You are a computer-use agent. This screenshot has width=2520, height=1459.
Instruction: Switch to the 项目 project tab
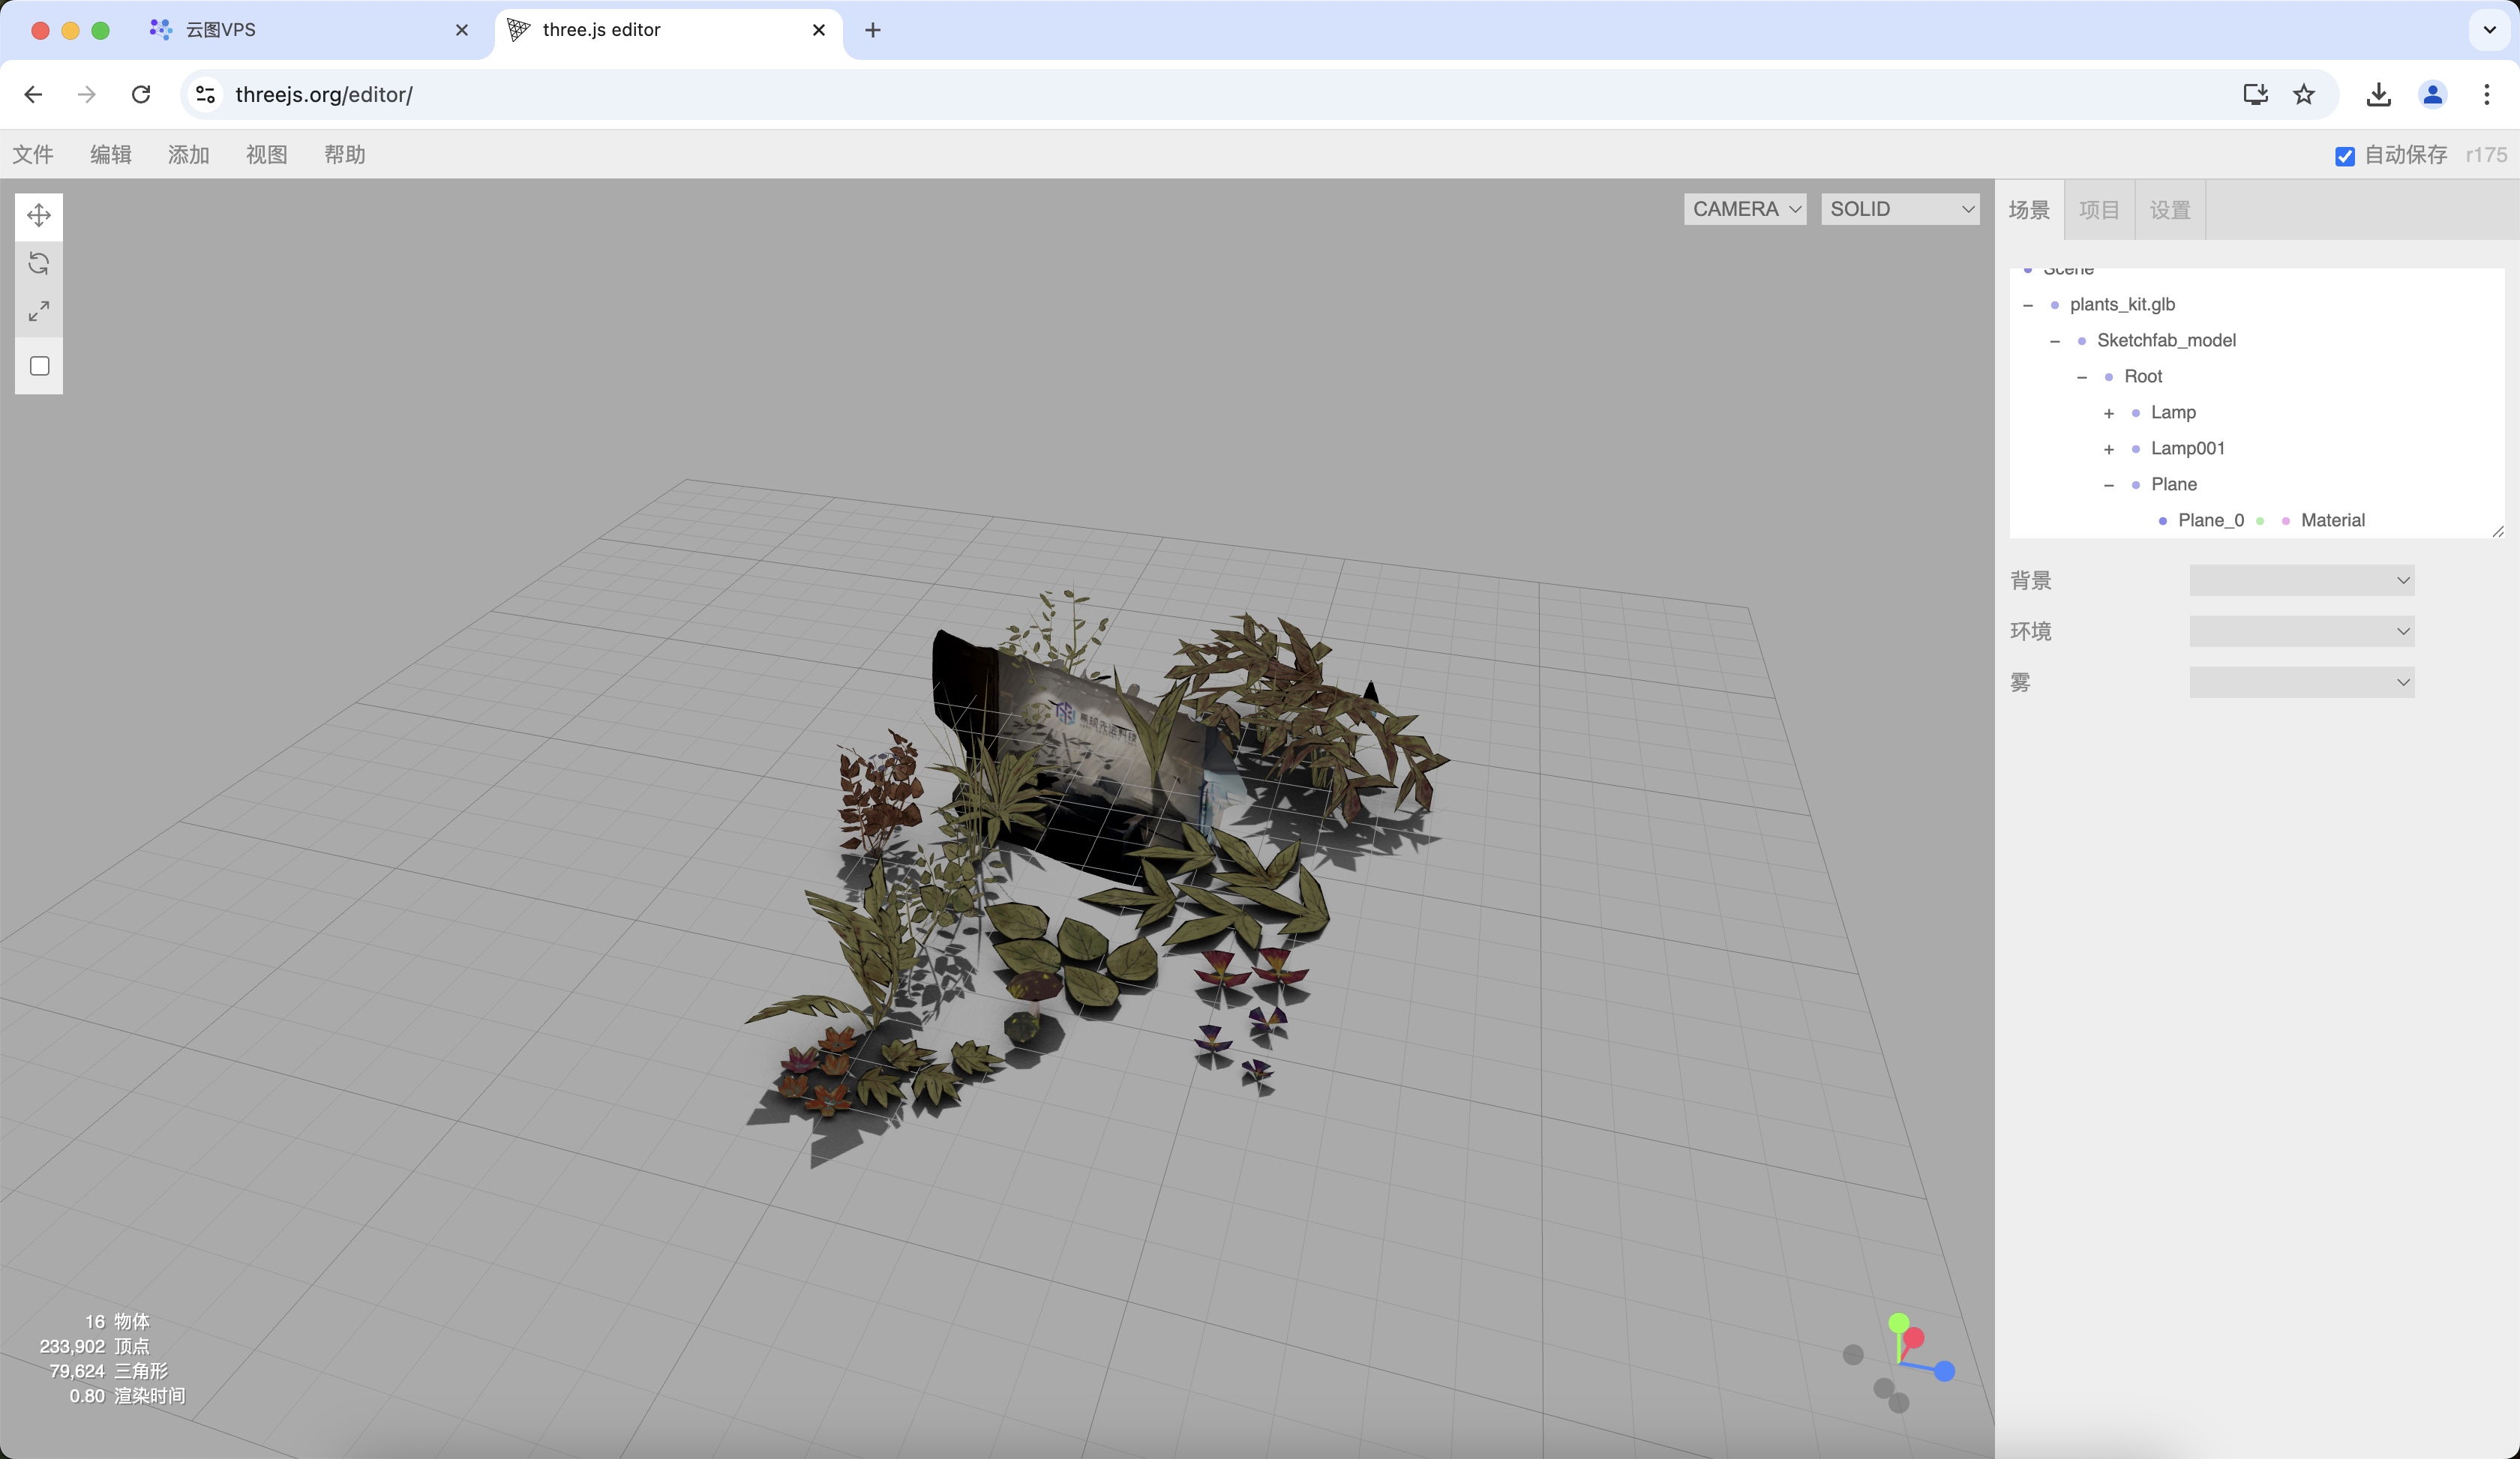coord(2099,210)
